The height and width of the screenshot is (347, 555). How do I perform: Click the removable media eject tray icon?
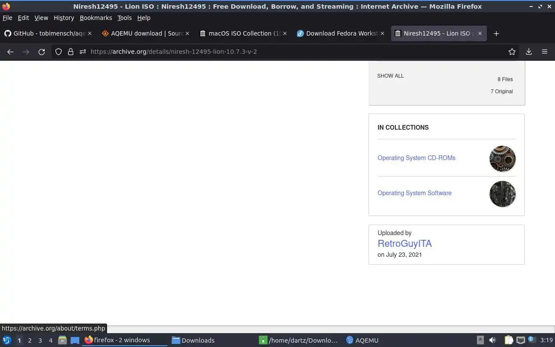click(480, 340)
